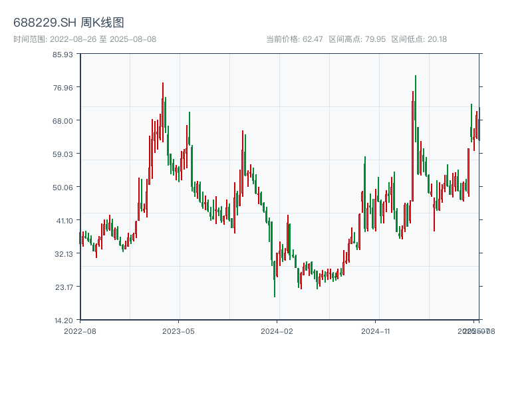
Task: Click the 2024-11 x-axis date label
Action: click(x=376, y=331)
